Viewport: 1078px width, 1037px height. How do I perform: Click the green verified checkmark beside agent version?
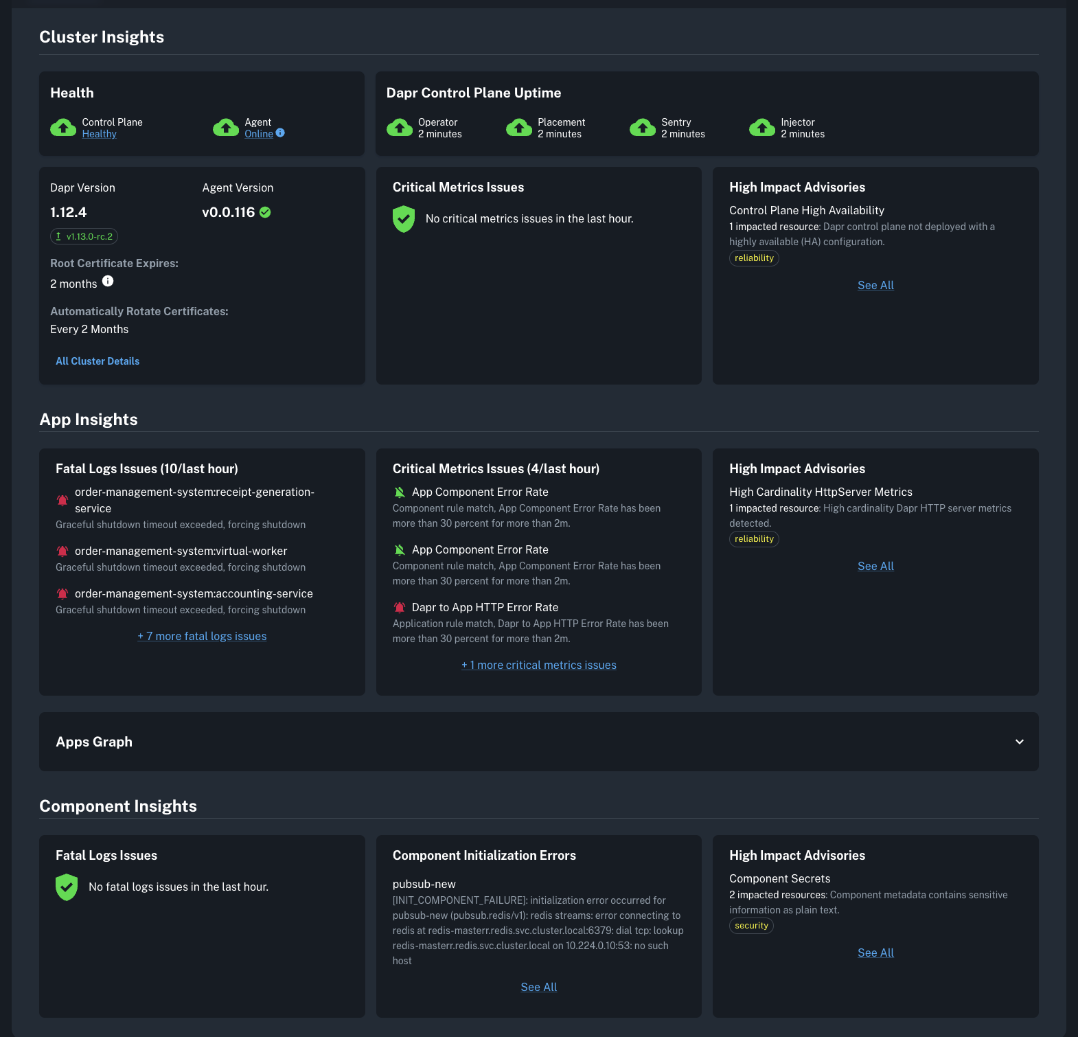point(265,213)
